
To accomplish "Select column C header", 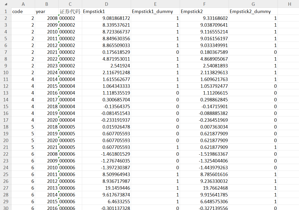I will click(70, 4).
